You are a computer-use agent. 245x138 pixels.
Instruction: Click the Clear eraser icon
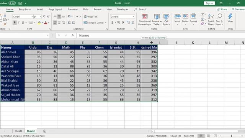pyautogui.click(x=203, y=24)
